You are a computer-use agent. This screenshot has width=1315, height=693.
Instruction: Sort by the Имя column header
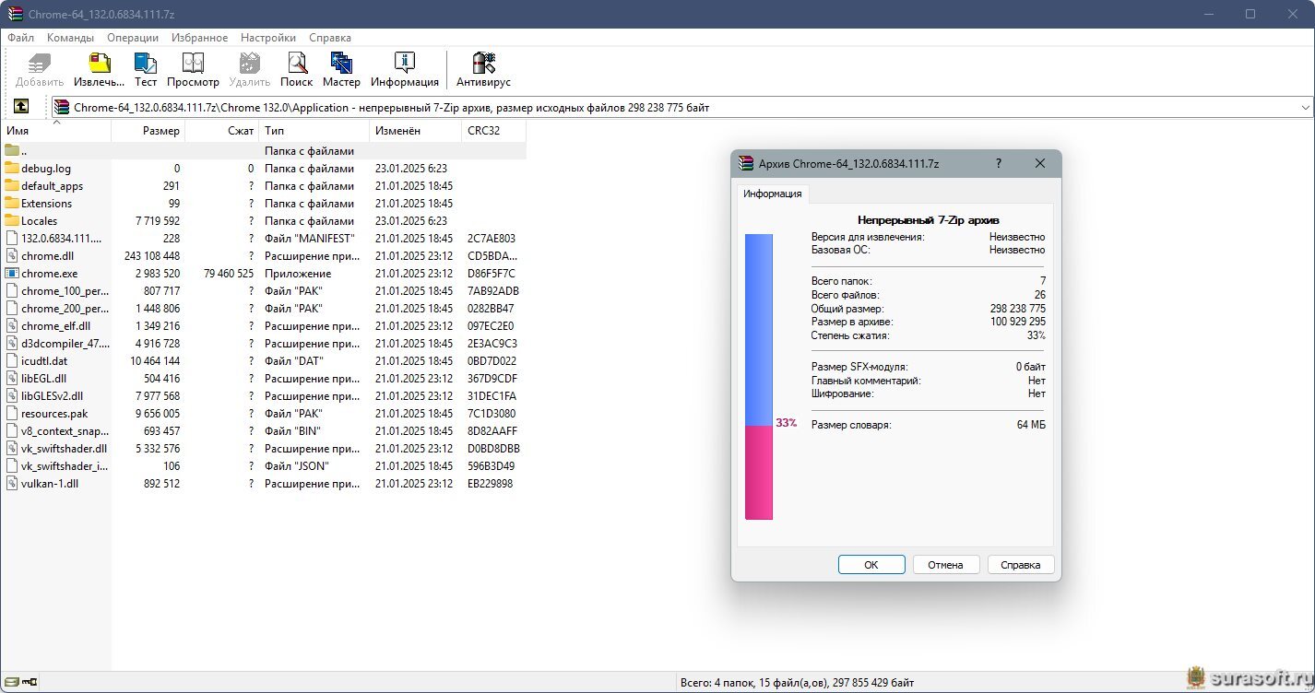pos(55,131)
